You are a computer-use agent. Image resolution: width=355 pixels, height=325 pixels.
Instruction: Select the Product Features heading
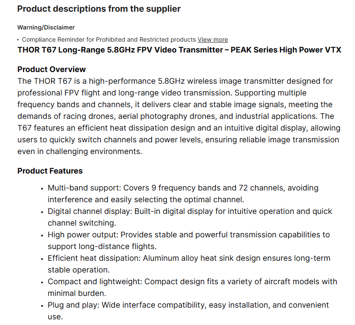coord(50,171)
